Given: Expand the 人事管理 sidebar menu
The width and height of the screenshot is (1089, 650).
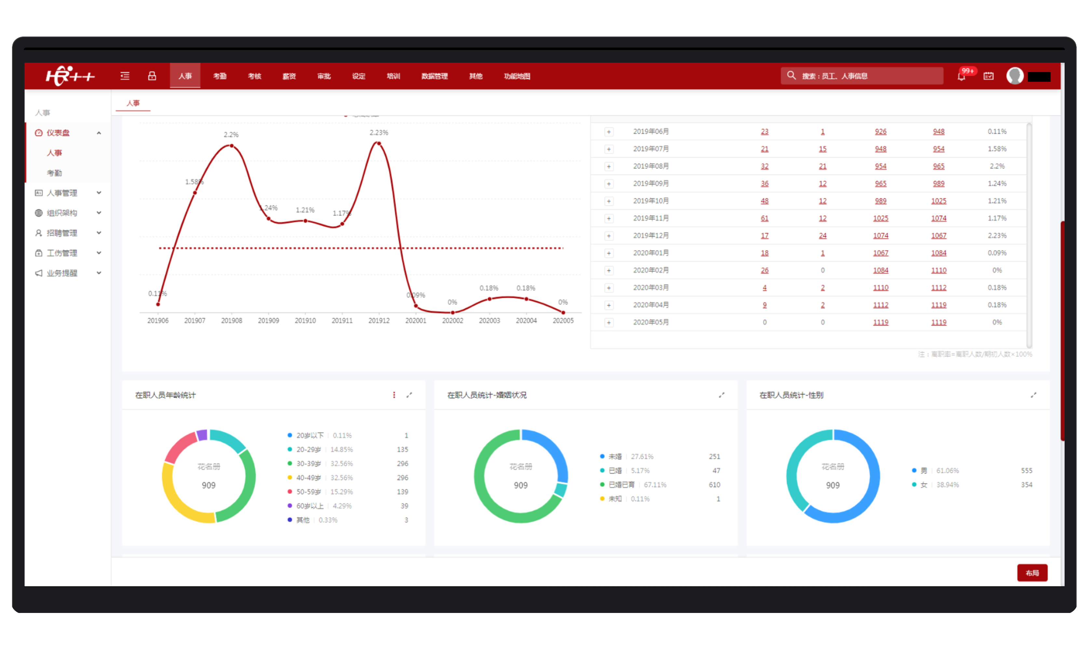Looking at the screenshot, I should pyautogui.click(x=99, y=193).
